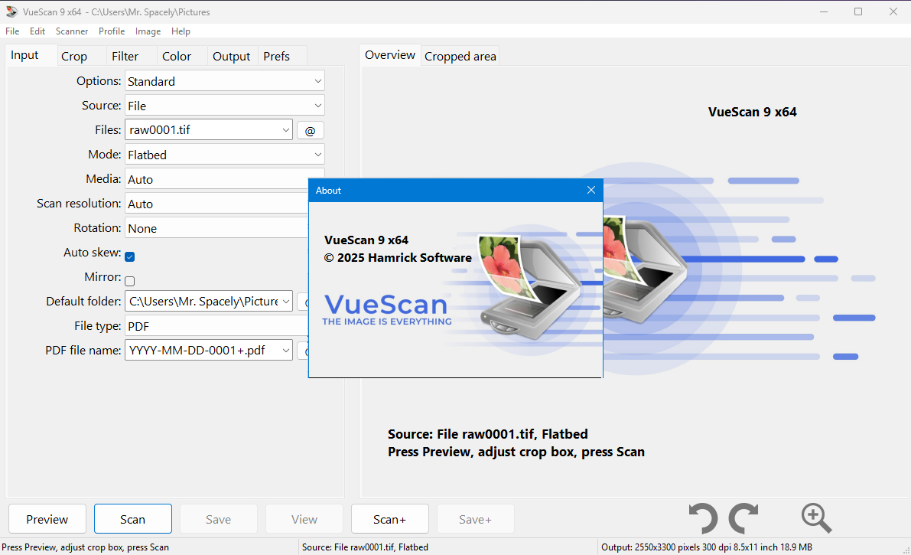The width and height of the screenshot is (911, 555).
Task: Click the Save button
Action: [219, 519]
